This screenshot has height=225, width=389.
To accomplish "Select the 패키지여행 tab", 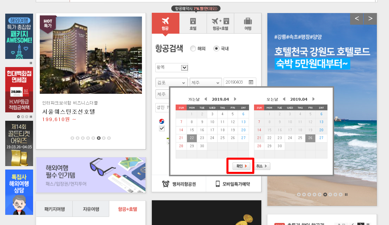I will click(x=54, y=209).
